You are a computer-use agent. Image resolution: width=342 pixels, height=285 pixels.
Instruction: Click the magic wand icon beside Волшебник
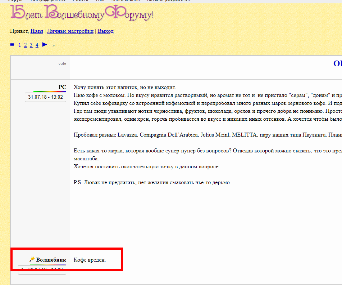(x=32, y=259)
